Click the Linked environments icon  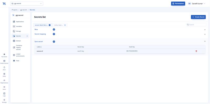pos(14,55)
